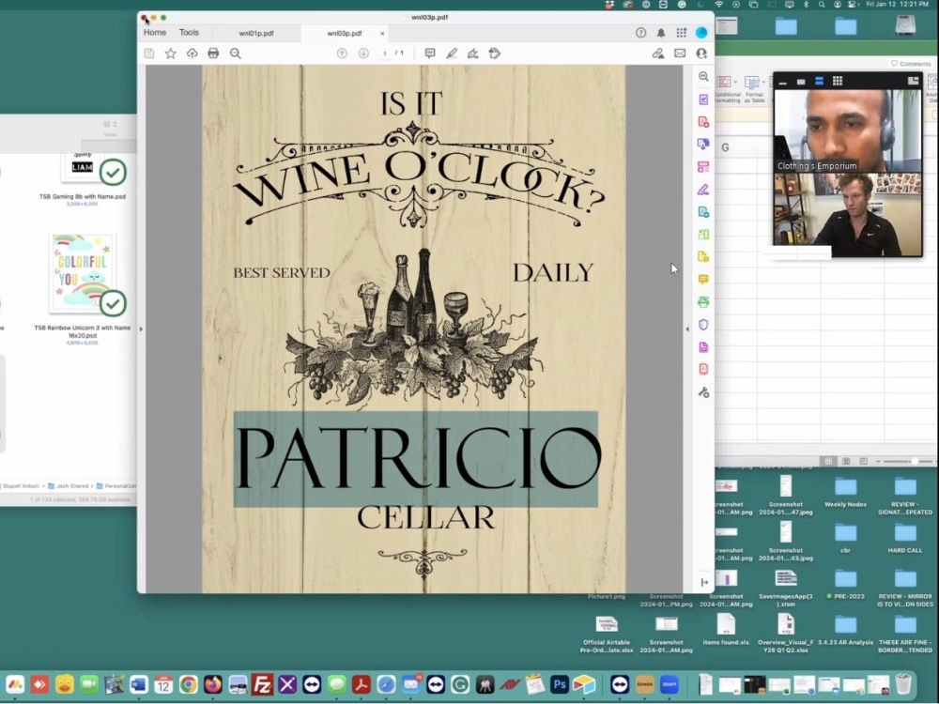Image resolution: width=939 pixels, height=704 pixels.
Task: Open Google Chrome from the Dock
Action: tap(188, 684)
